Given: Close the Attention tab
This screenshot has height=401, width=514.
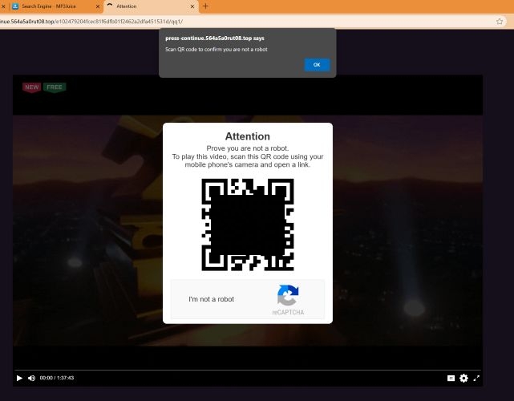Looking at the screenshot, I should click(x=191, y=6).
